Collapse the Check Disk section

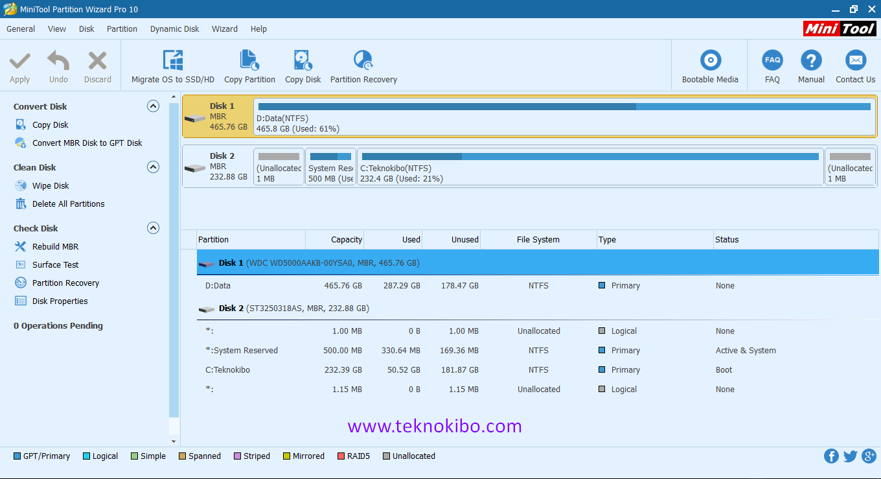[153, 228]
